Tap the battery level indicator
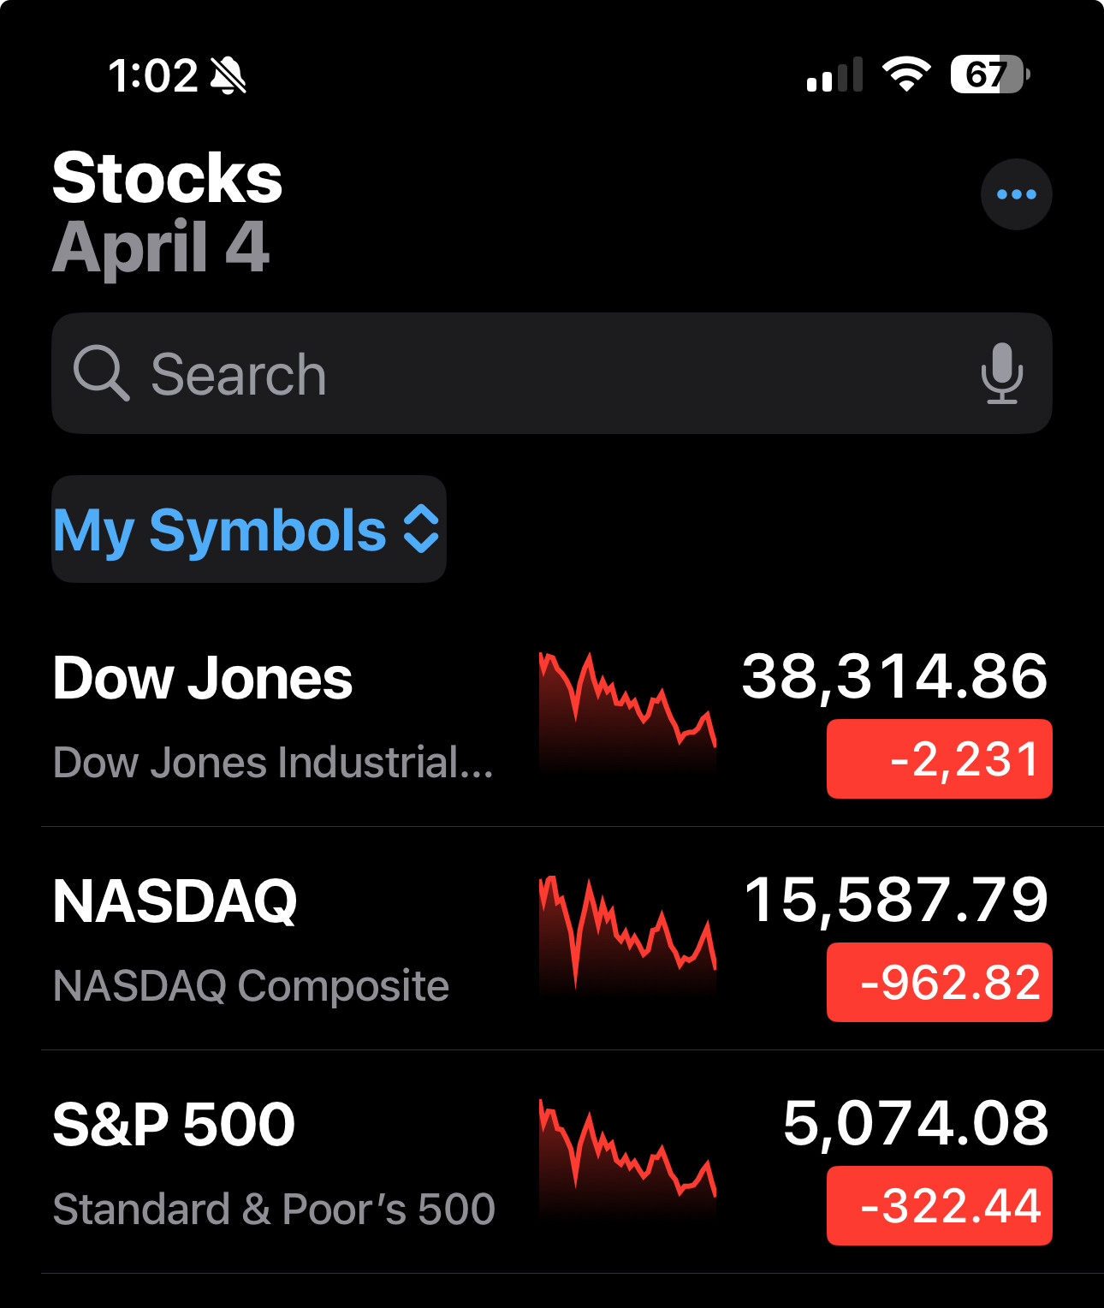This screenshot has width=1104, height=1308. (x=990, y=74)
